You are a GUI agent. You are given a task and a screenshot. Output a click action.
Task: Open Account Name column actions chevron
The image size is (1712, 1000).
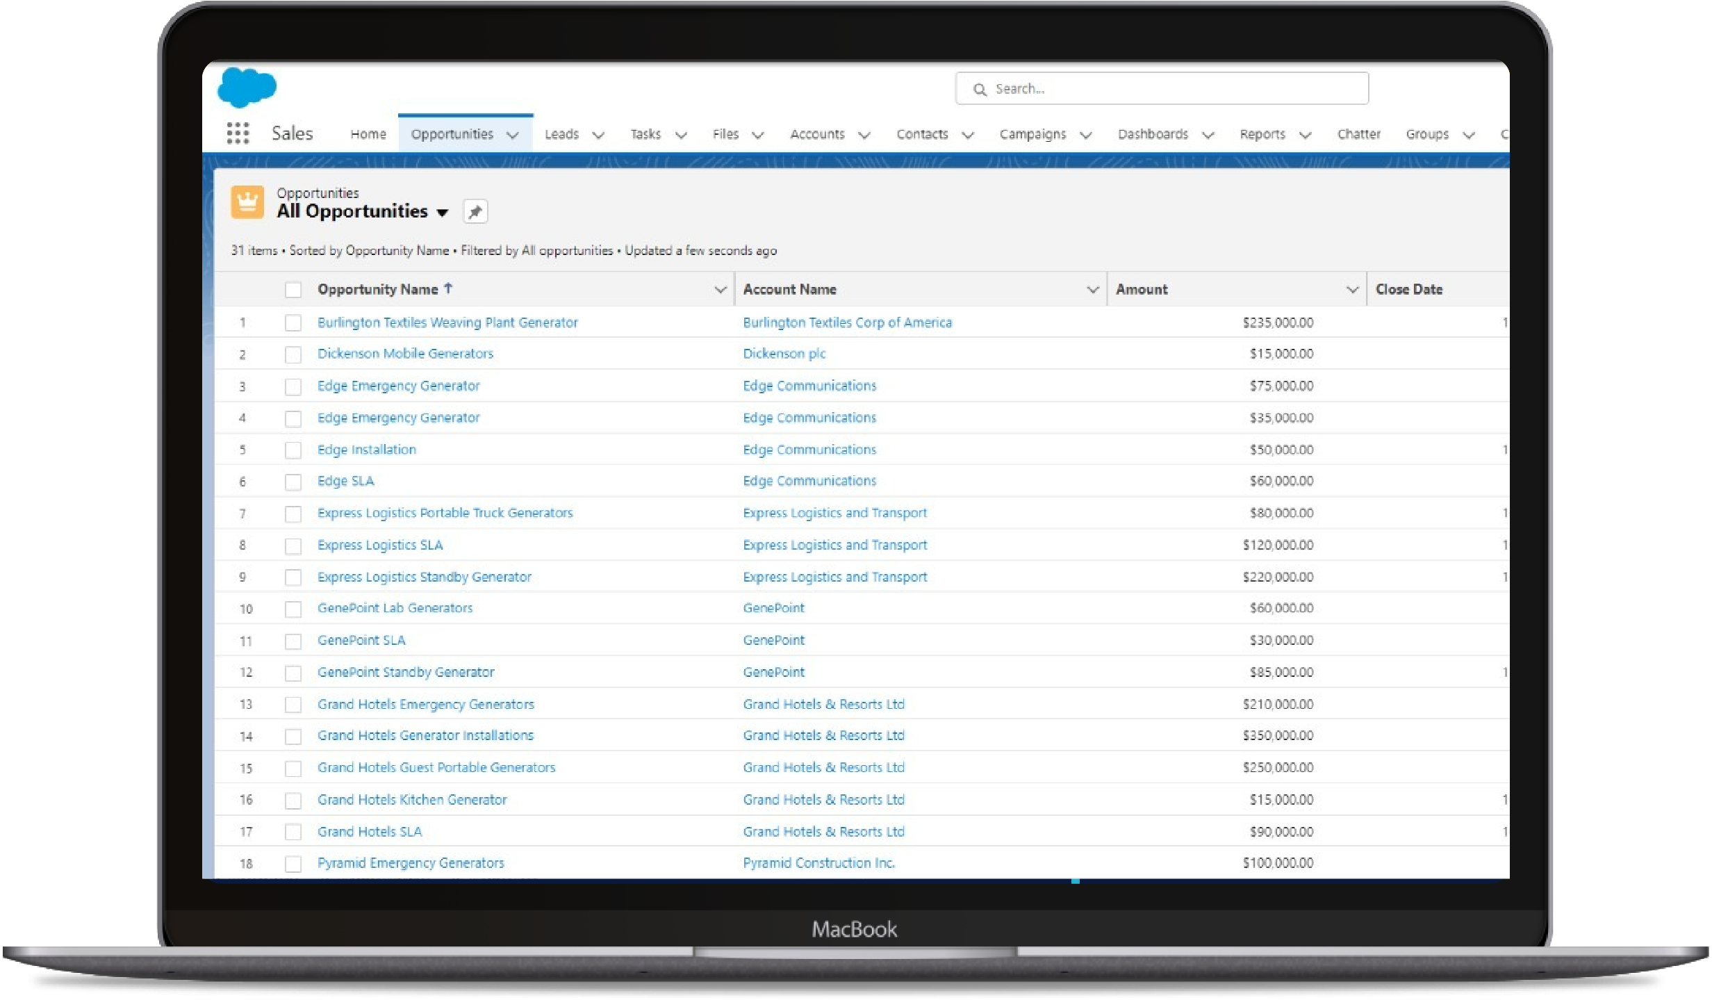tap(1093, 289)
